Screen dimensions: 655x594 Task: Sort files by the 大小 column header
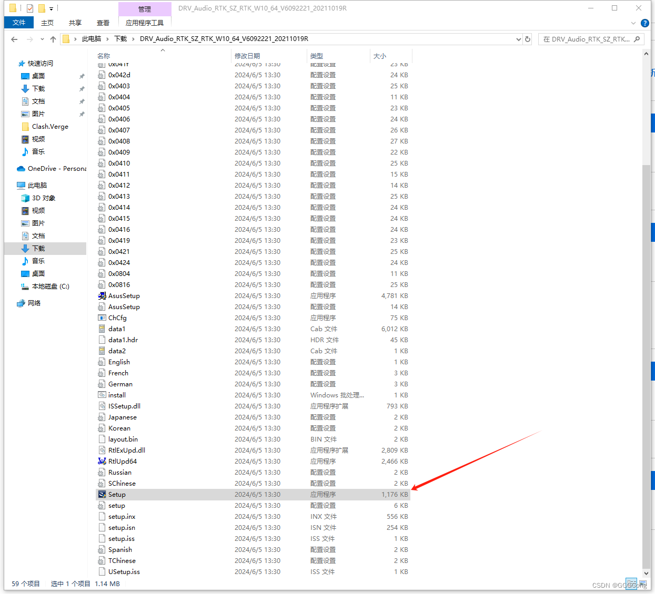391,56
